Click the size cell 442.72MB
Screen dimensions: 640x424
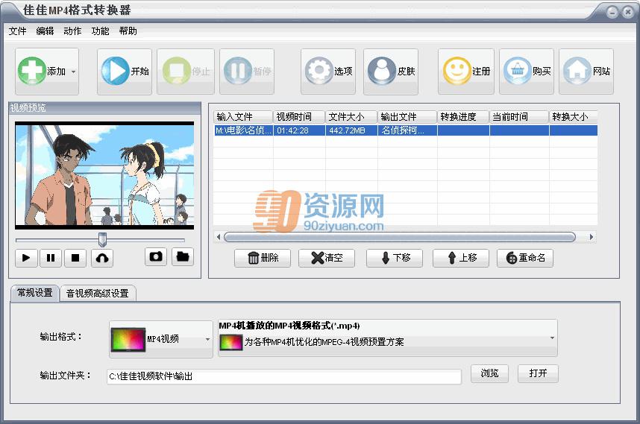point(351,130)
